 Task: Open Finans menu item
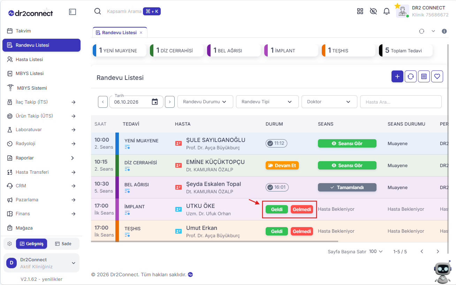[x=41, y=213]
